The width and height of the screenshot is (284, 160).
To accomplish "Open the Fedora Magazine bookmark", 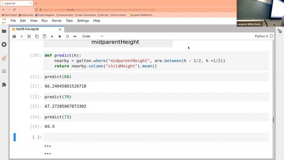I will click(45, 15).
